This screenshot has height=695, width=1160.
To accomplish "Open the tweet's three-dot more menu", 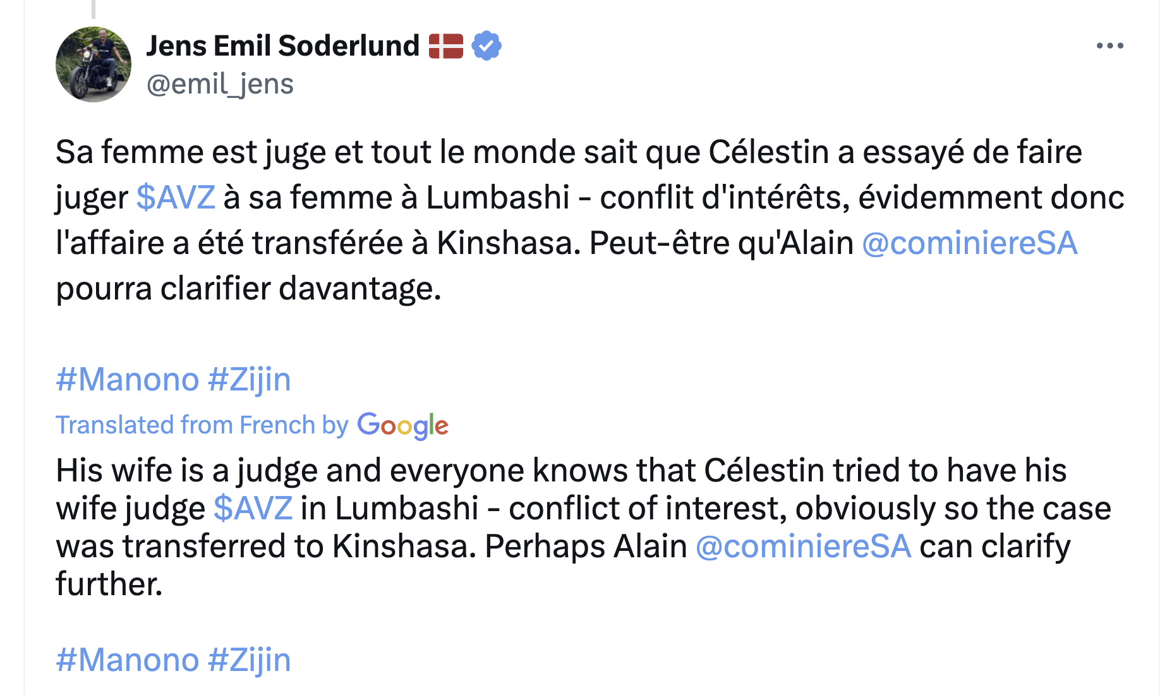I will (1109, 45).
